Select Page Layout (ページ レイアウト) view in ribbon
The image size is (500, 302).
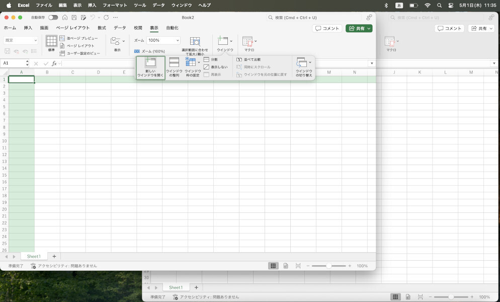click(x=77, y=46)
